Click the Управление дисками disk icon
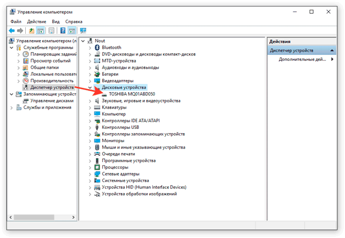 (x=26, y=101)
